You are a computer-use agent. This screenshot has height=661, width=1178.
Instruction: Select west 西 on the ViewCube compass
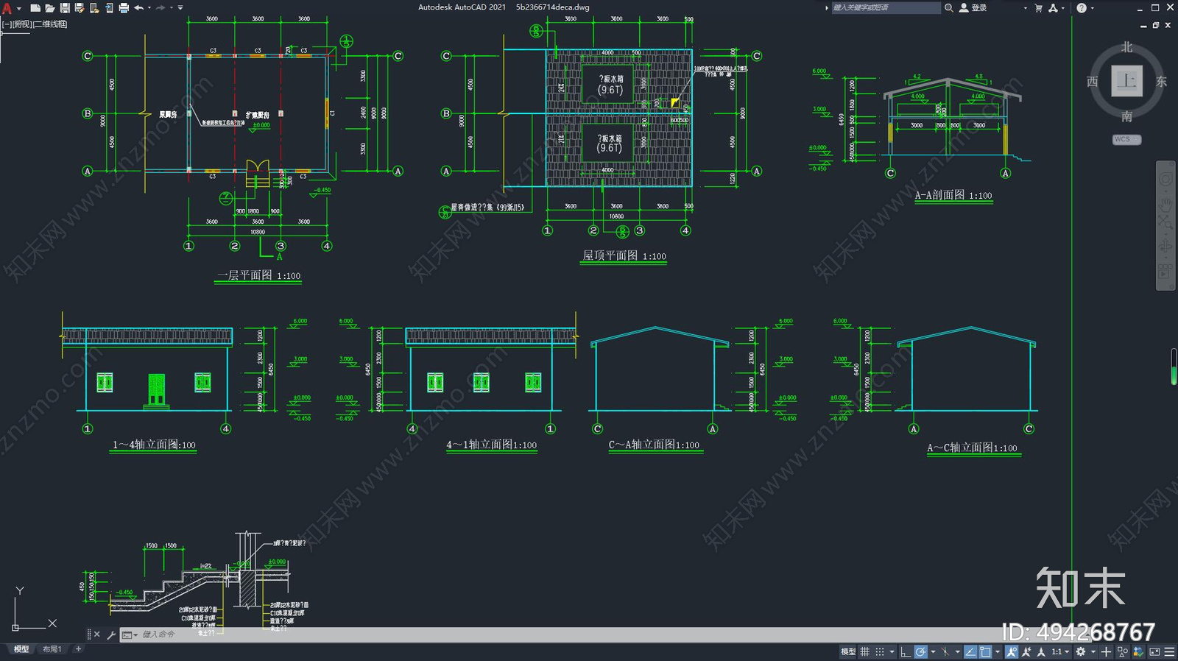click(1093, 82)
